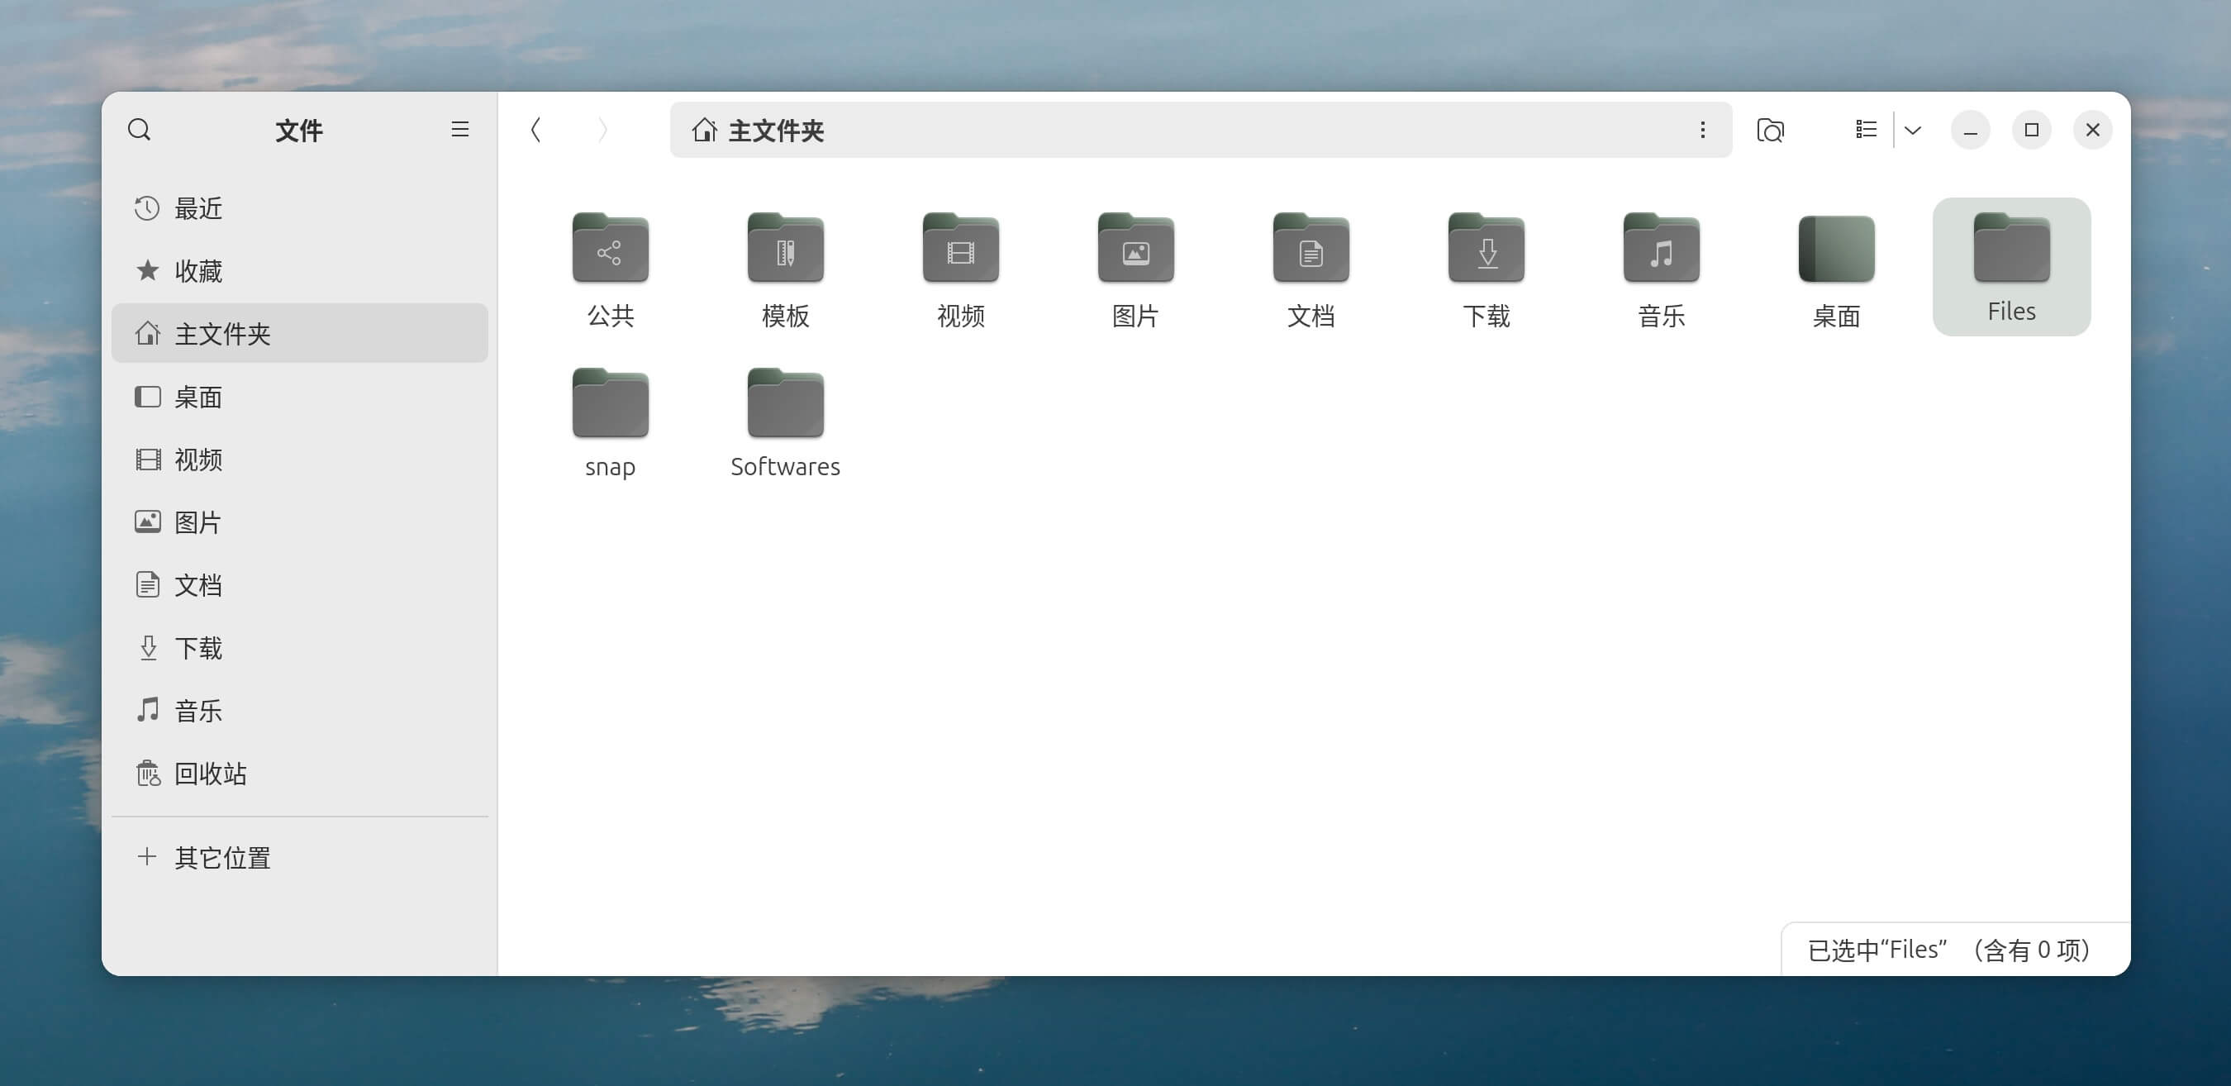Open Recent (最近) in sidebar
Viewport: 2231px width, 1086px height.
click(197, 209)
